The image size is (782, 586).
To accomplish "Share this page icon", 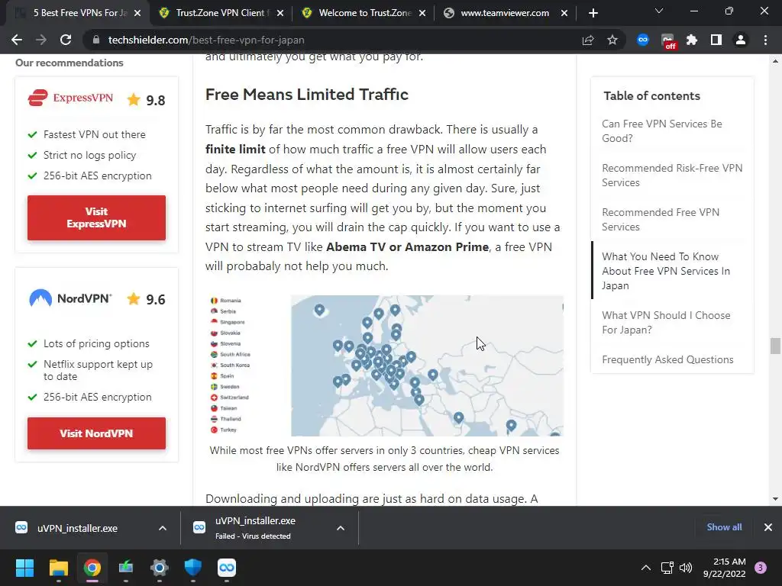I will coord(588,40).
